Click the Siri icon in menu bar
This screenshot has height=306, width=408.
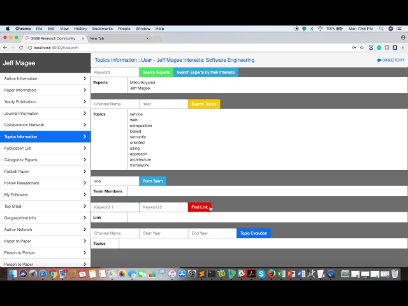point(391,29)
